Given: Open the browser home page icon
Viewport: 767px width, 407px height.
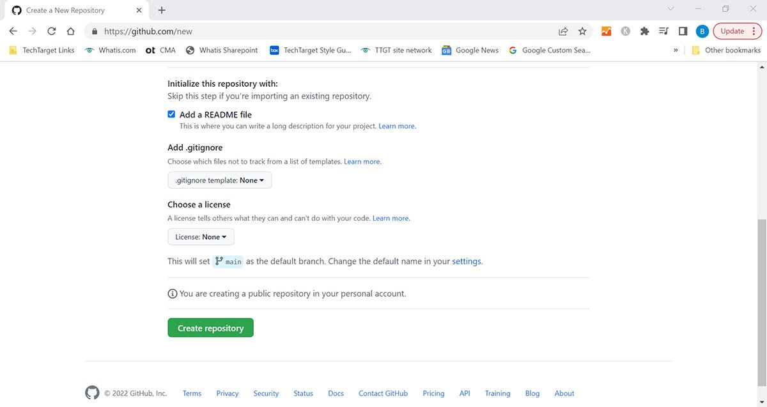Looking at the screenshot, I should 70,31.
